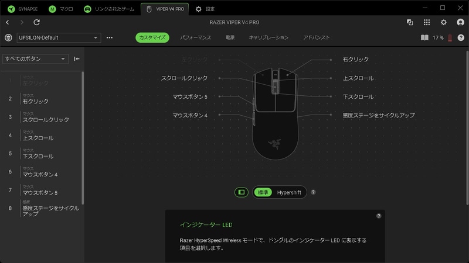Select button 7 マウスボタン 5 in list
The image size is (469, 263).
41,190
